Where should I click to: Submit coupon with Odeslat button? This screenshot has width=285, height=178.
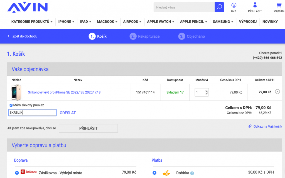68,113
